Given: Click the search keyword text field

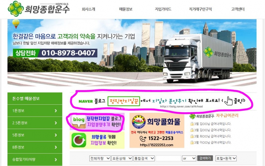Looking at the screenshot, I should 168,158.
